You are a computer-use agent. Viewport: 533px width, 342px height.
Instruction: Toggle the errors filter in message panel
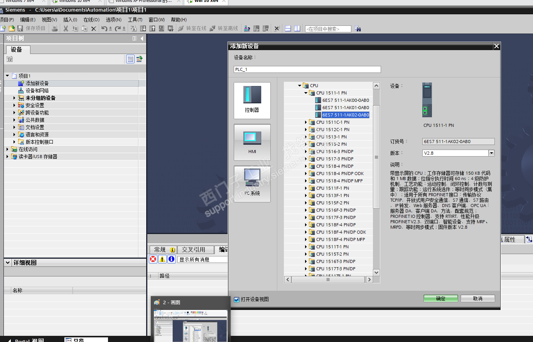[x=153, y=259]
